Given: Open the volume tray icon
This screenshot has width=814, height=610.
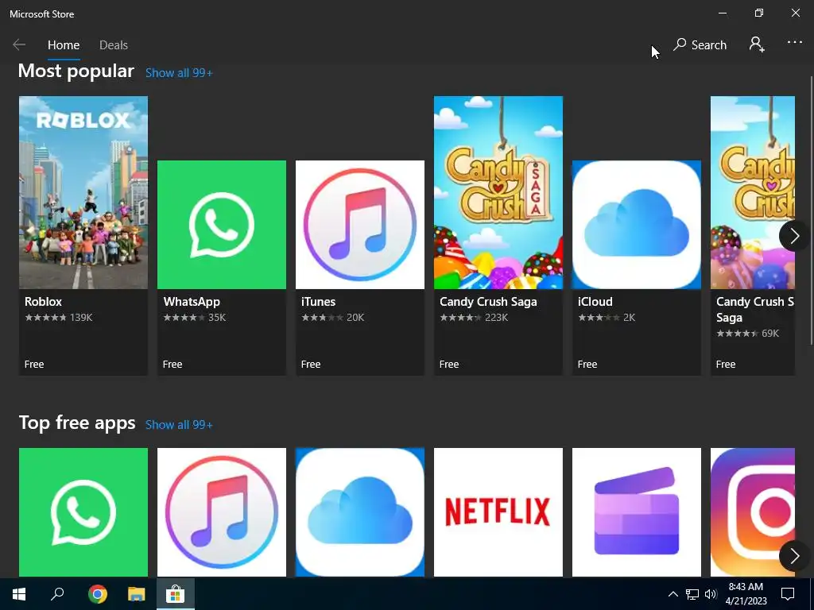Looking at the screenshot, I should click(711, 594).
